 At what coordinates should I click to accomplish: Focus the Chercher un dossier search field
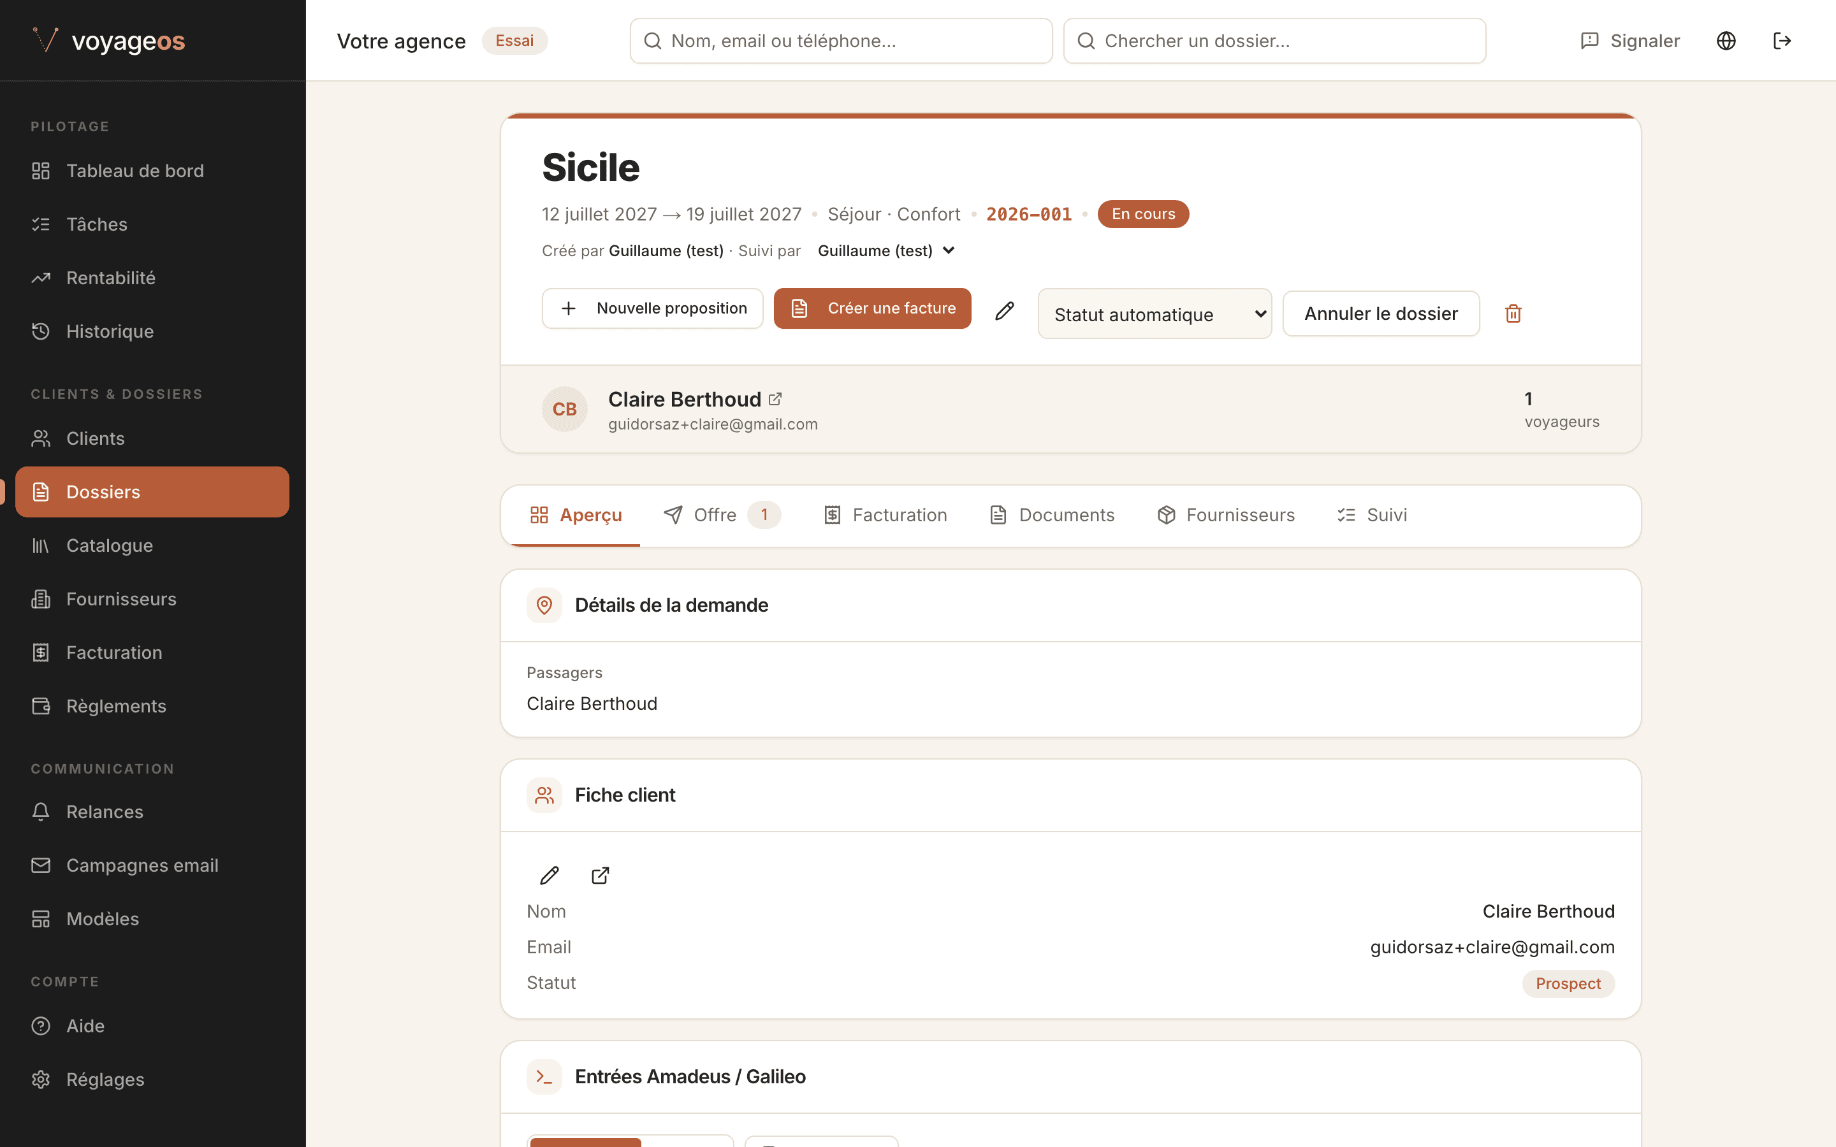pyautogui.click(x=1274, y=41)
